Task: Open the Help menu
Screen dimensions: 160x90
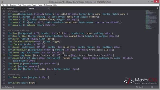Action: point(55,5)
